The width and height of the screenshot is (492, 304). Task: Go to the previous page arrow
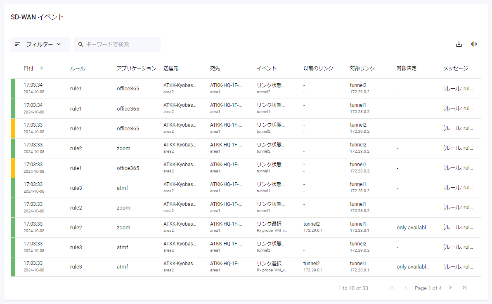406,288
